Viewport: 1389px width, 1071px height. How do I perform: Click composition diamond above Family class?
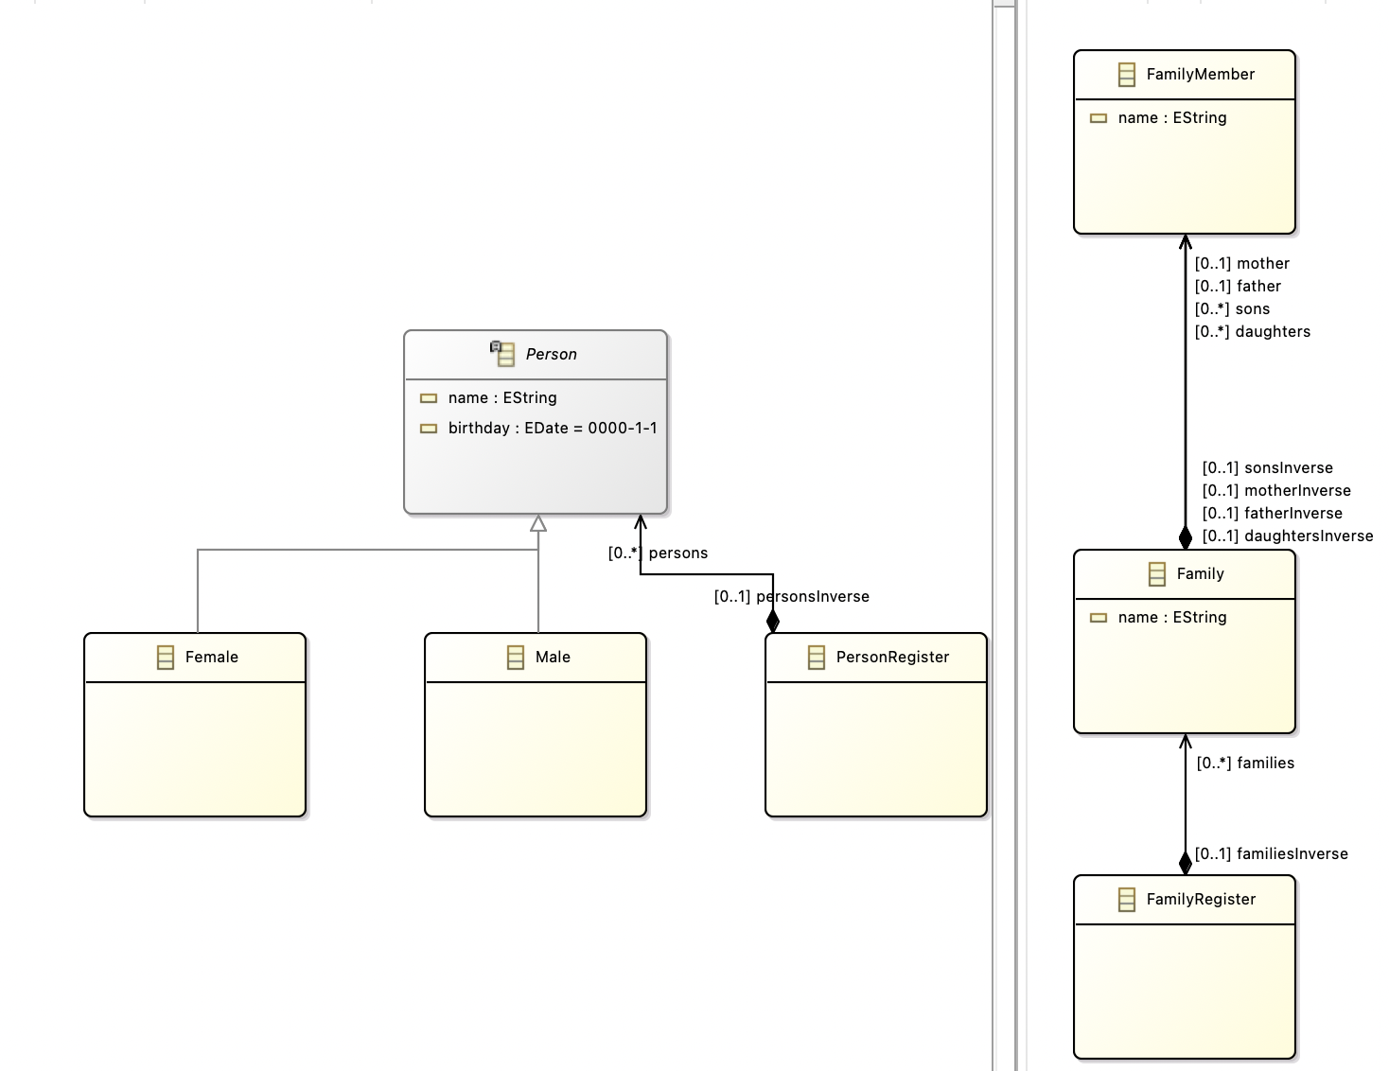tap(1186, 538)
